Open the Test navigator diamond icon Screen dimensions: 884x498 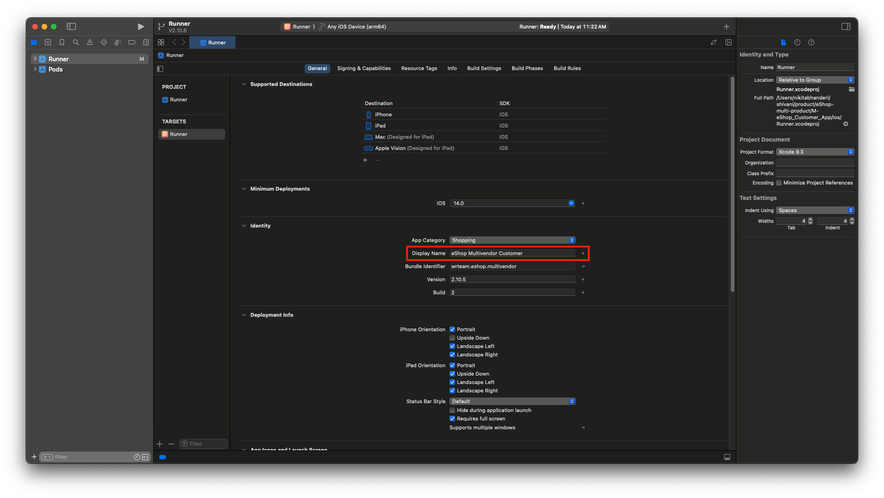point(104,43)
